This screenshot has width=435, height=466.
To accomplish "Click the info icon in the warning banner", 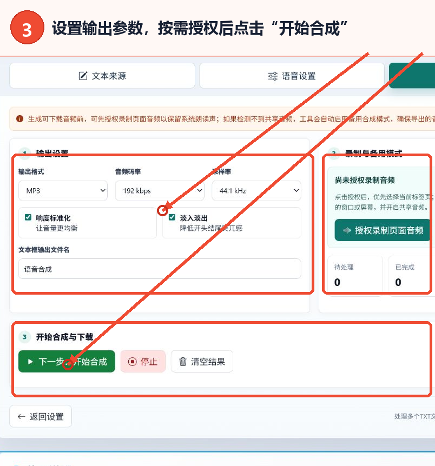I will coord(20,119).
